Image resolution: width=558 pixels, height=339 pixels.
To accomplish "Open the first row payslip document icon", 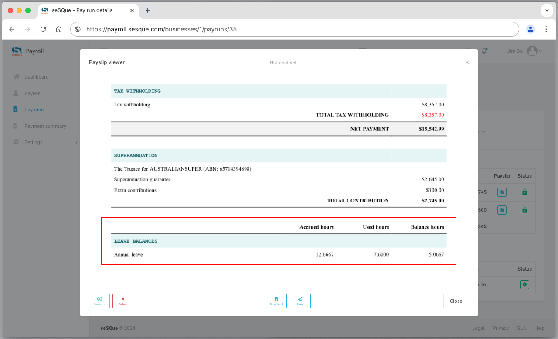I will (502, 192).
